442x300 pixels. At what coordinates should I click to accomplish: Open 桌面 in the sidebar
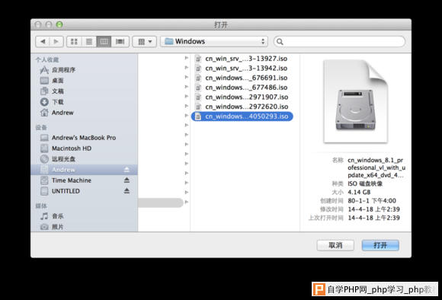click(x=84, y=81)
